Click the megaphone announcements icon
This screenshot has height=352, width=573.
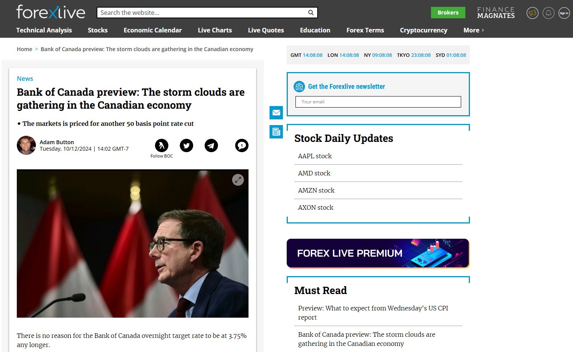tap(532, 13)
